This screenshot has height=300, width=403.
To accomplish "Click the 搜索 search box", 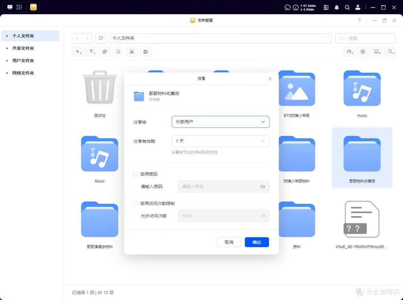I will [365, 38].
